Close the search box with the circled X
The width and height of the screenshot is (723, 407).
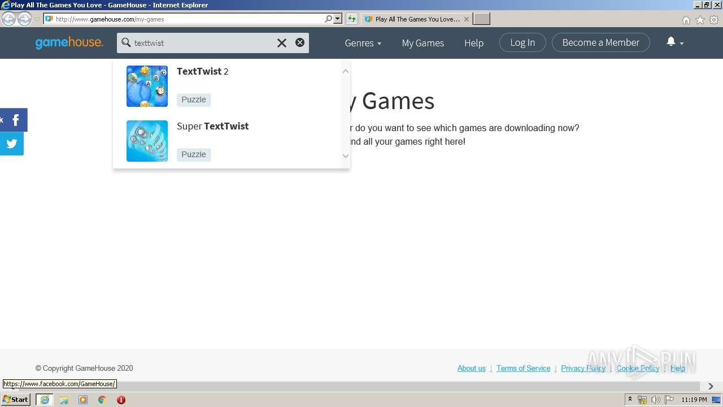click(300, 42)
